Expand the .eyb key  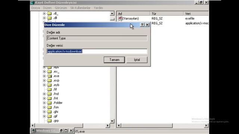[44, 85]
